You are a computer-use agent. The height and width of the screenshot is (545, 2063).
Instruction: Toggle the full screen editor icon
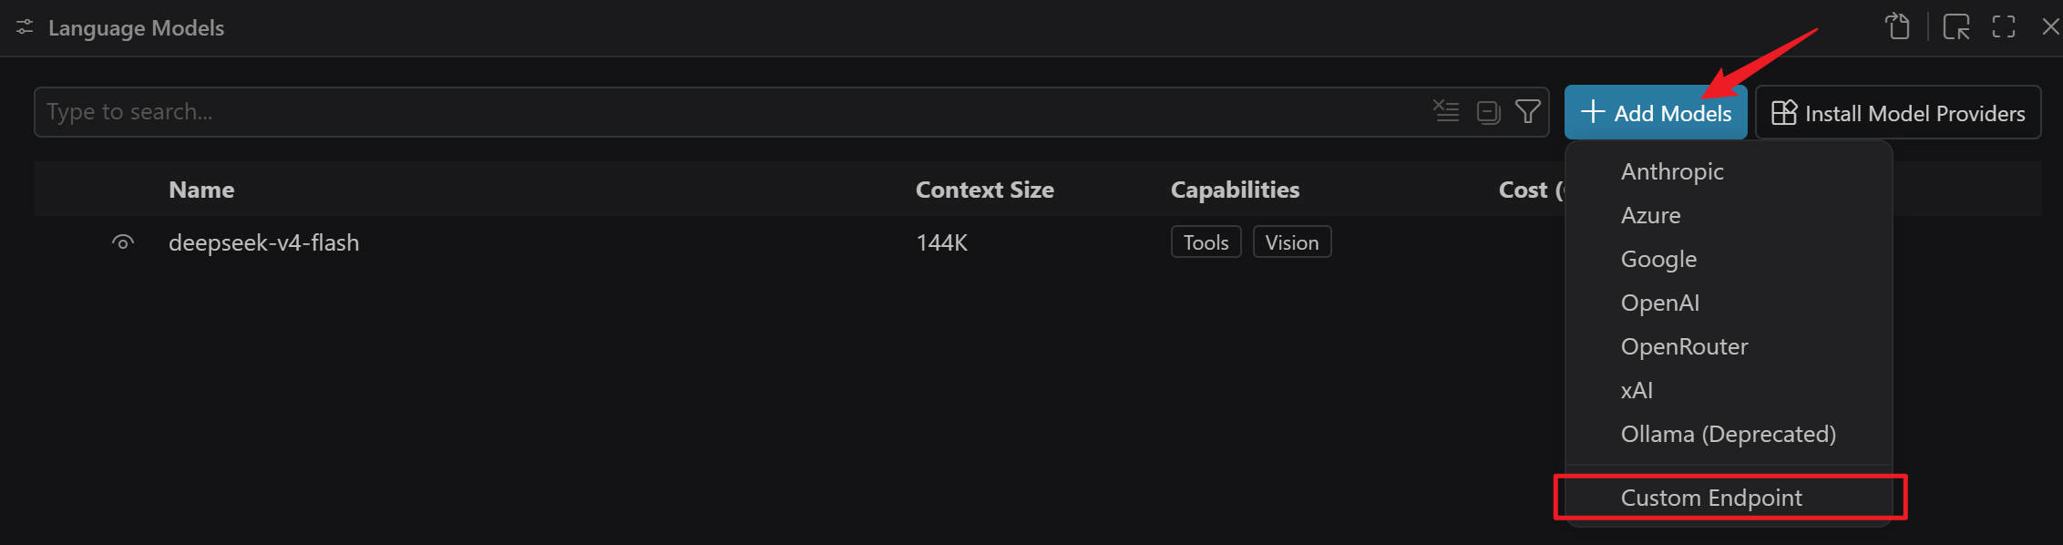pos(2004,26)
